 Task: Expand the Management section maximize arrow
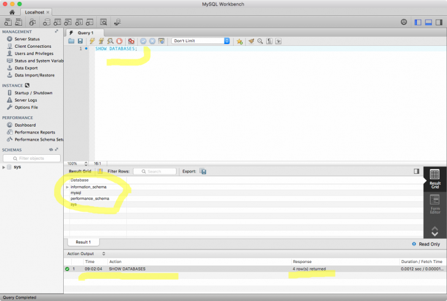[56, 31]
